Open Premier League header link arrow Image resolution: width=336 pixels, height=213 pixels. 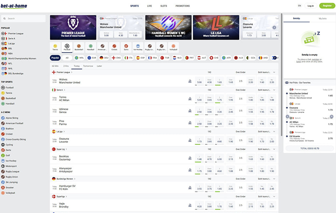(x=71, y=72)
